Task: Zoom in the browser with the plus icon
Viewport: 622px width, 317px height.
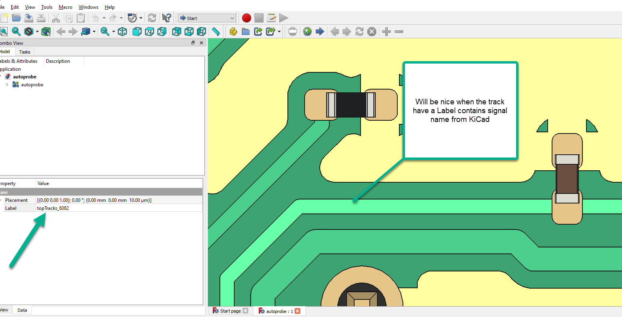Action: tap(386, 32)
